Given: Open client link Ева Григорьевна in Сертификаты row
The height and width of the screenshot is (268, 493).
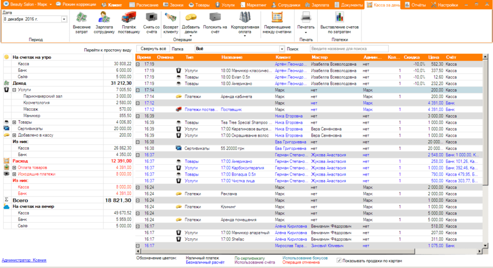Looking at the screenshot, I should pos(290,148).
